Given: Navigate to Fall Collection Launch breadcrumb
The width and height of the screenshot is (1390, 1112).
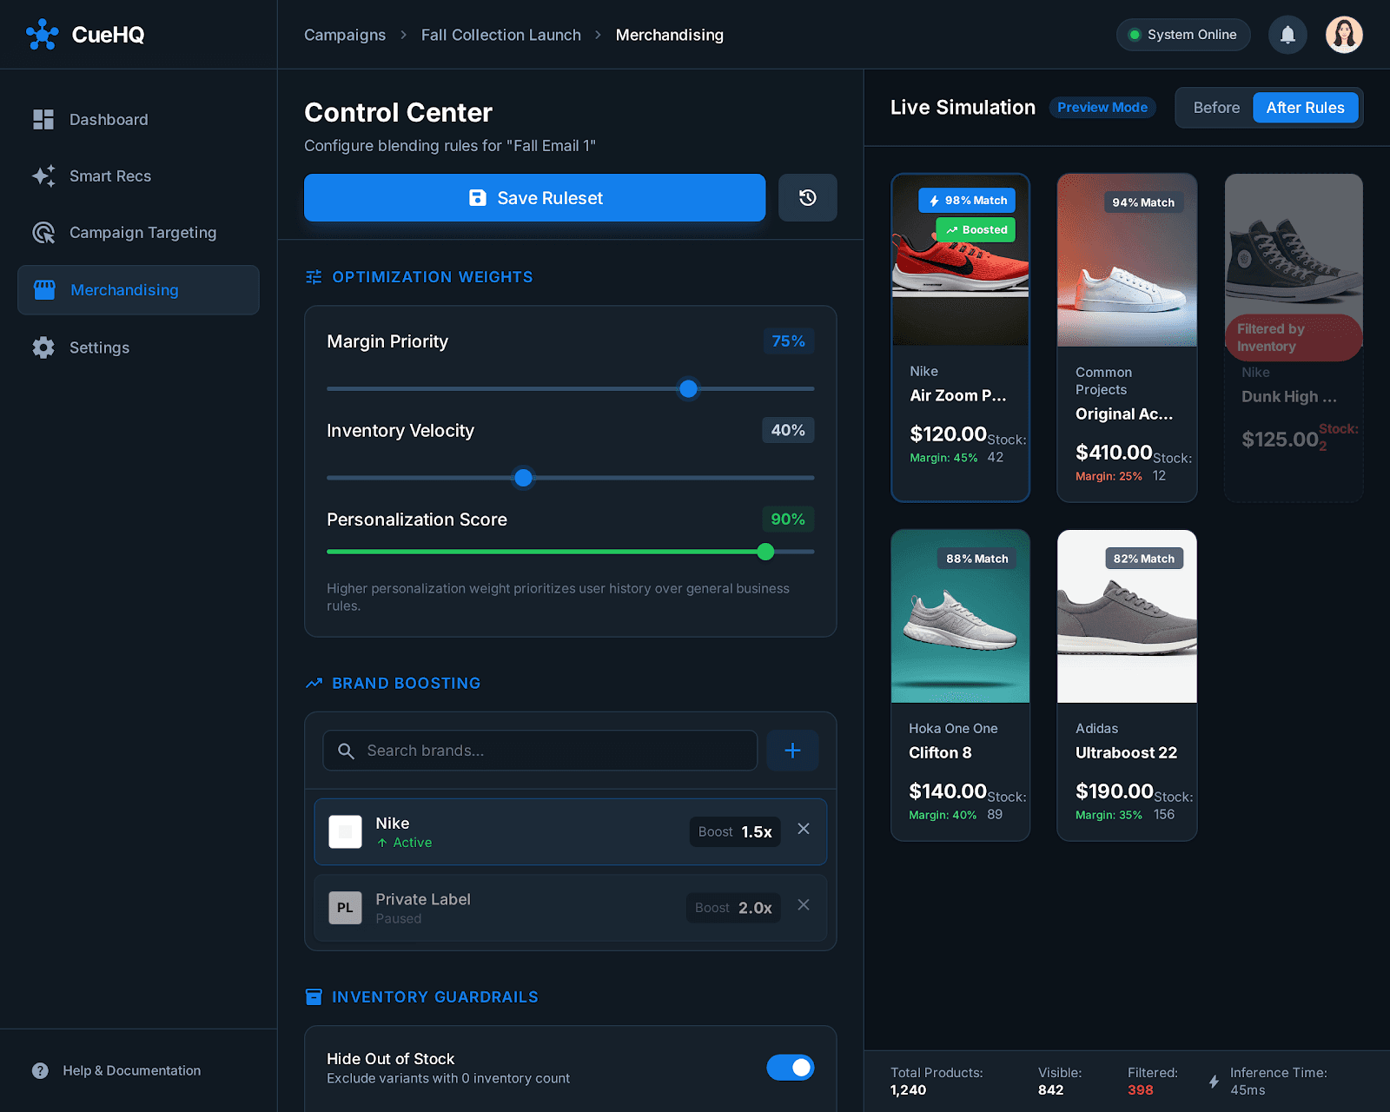Looking at the screenshot, I should (500, 35).
